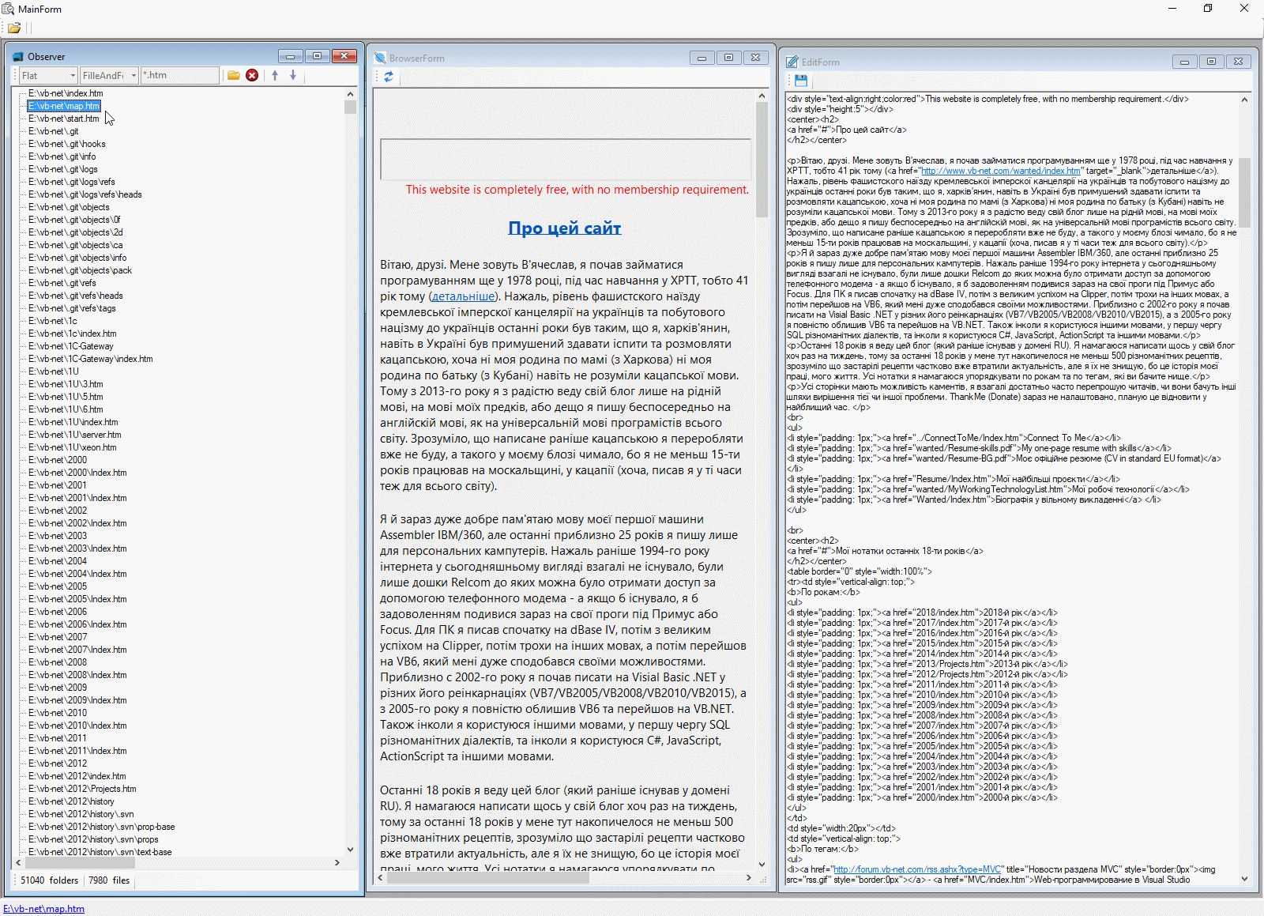Click the Observer horizontal scroll left arrow
The width and height of the screenshot is (1264, 916).
coord(19,862)
